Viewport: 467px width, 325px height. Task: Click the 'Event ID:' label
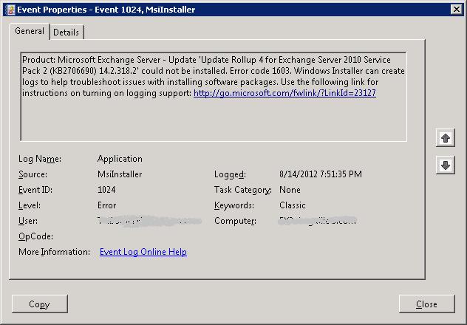(x=35, y=190)
